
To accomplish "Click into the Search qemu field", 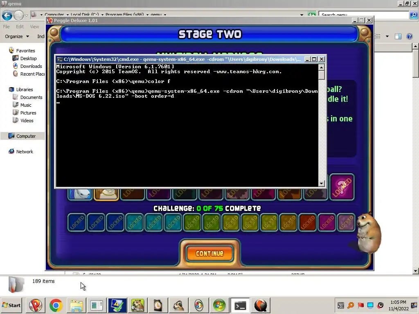I will point(363,15).
